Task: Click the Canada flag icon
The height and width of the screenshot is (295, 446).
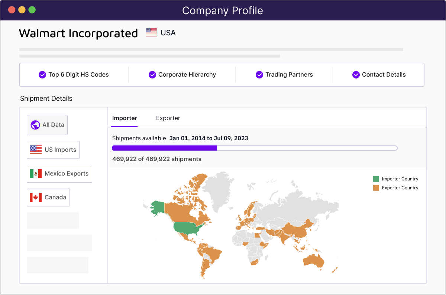Action: pyautogui.click(x=35, y=197)
